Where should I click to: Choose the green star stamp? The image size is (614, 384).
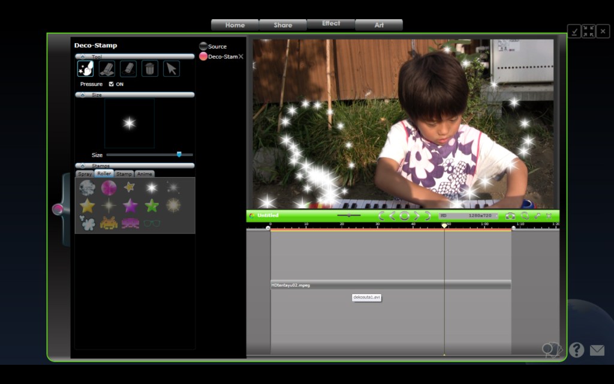coord(152,205)
